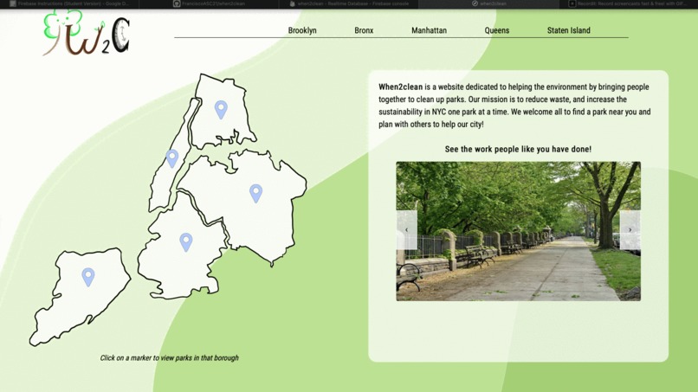Click the Staten Island map marker pin
This screenshot has width=698, height=392.
pyautogui.click(x=88, y=277)
